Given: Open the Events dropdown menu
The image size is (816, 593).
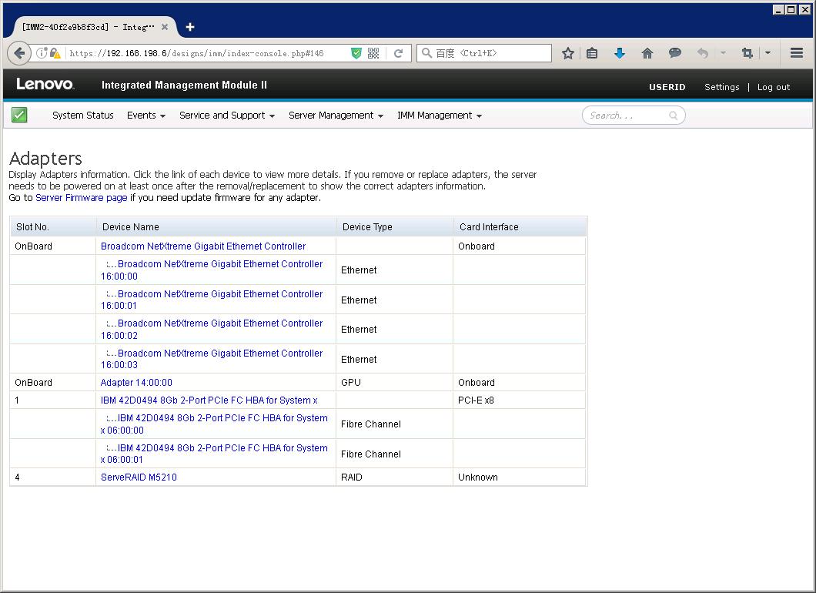Looking at the screenshot, I should click(146, 116).
